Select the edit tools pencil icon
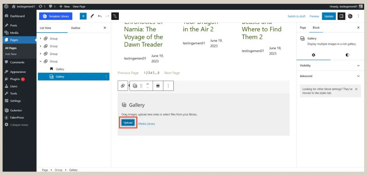Image resolution: width=368 pixels, height=175 pixels. (92, 16)
